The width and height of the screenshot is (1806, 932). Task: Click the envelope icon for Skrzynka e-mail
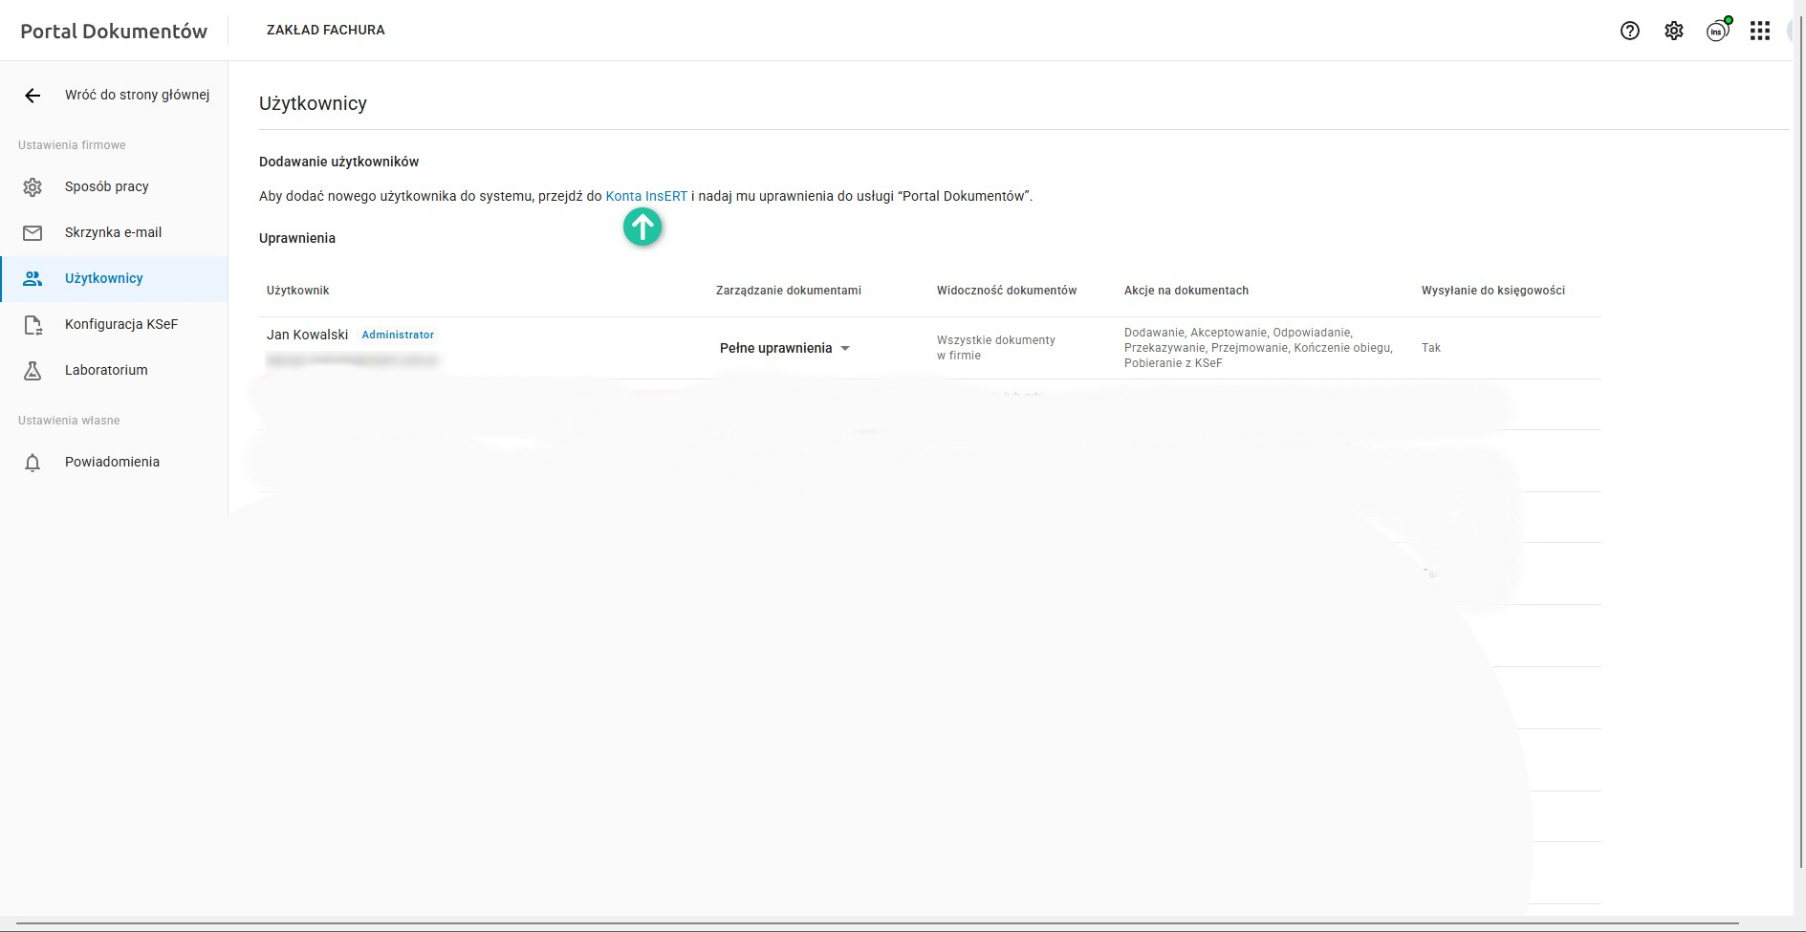tap(33, 232)
